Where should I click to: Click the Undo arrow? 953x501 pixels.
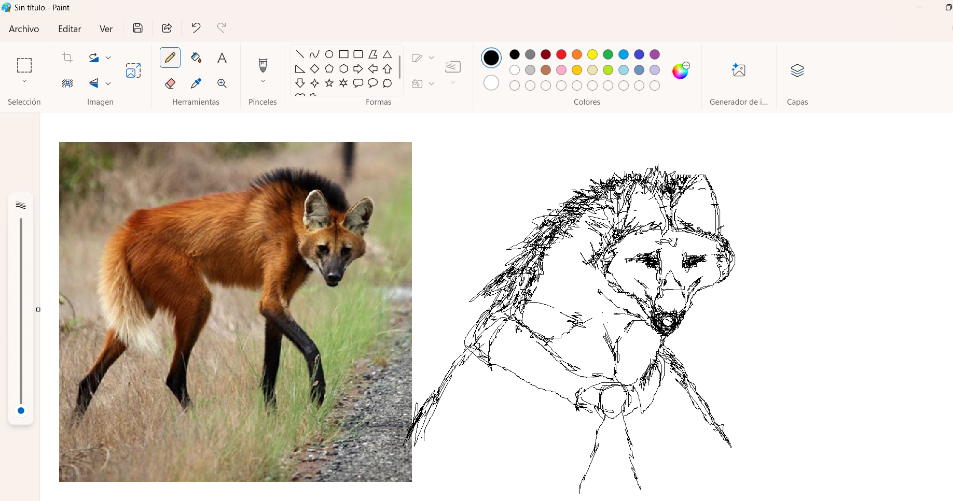tap(196, 28)
